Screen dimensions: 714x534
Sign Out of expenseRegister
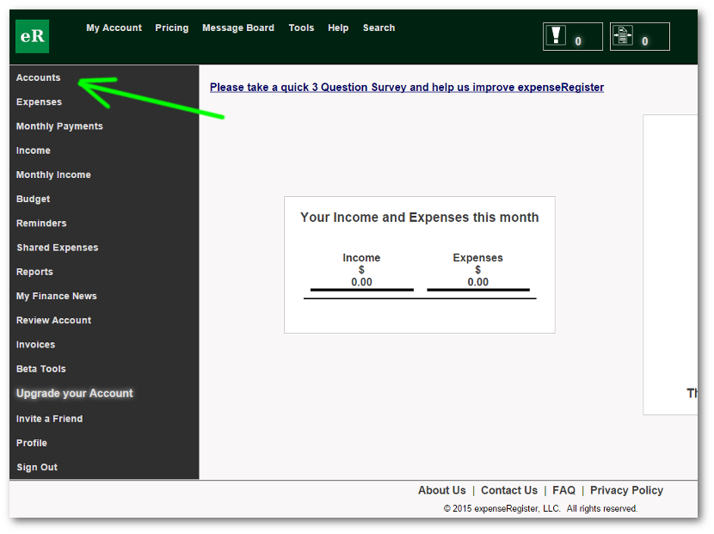point(37,467)
